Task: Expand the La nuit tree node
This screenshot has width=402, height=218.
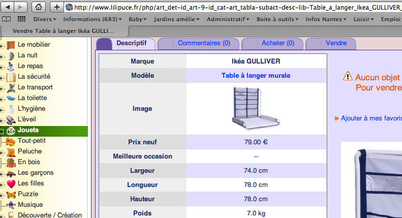Action: [x=2, y=57]
